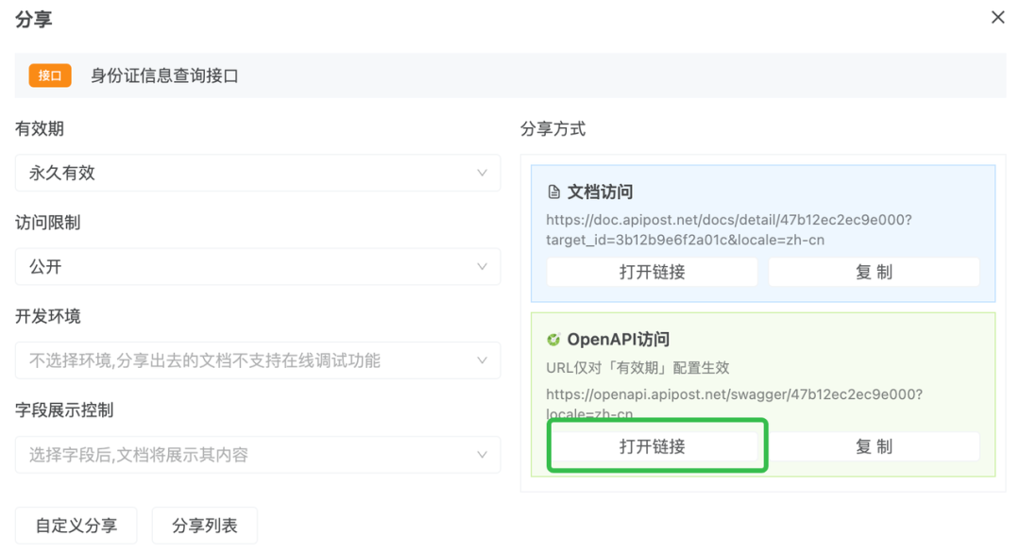This screenshot has height=552, width=1020.
Task: Close the 分享 dialog with the X
Action: (998, 17)
